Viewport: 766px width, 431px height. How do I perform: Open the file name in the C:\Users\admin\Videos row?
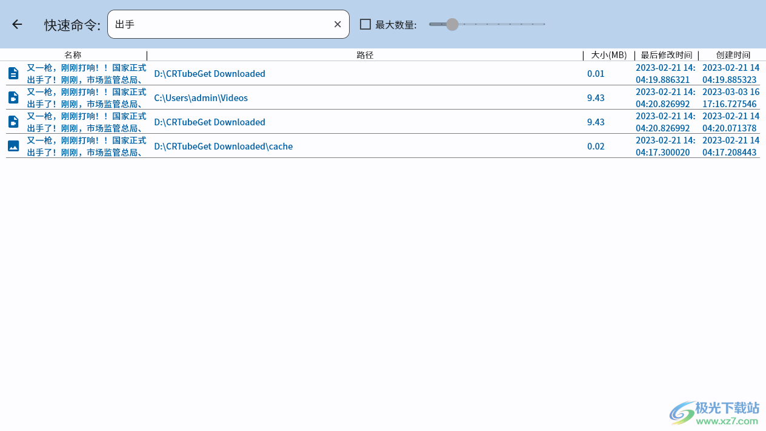(x=87, y=97)
